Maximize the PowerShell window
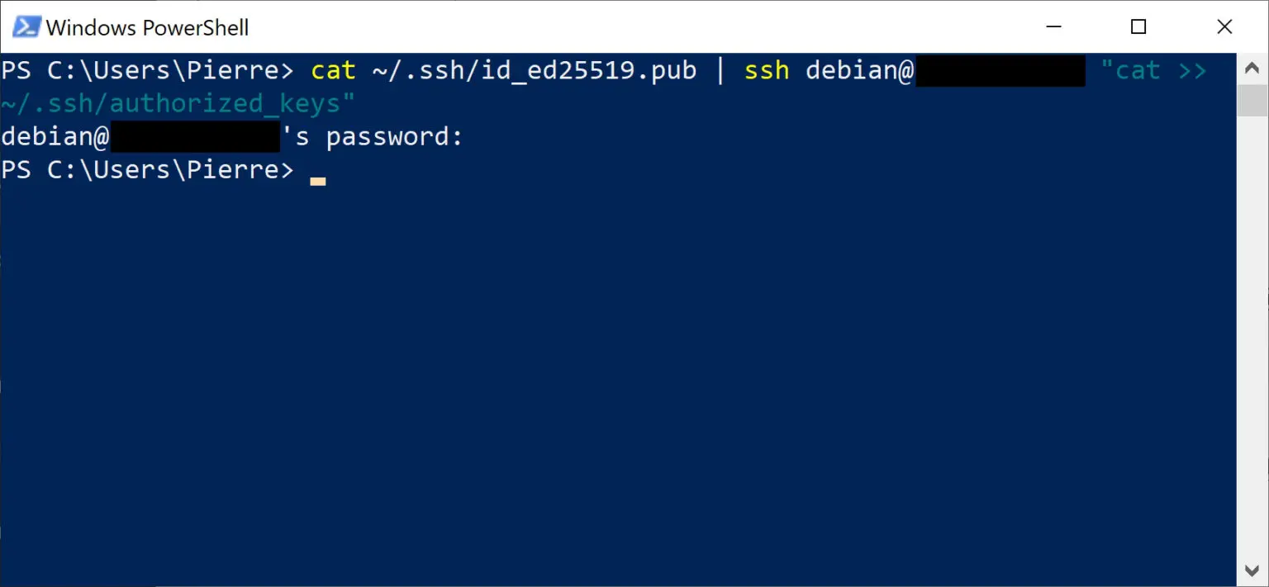Viewport: 1269px width, 587px height. 1138,26
